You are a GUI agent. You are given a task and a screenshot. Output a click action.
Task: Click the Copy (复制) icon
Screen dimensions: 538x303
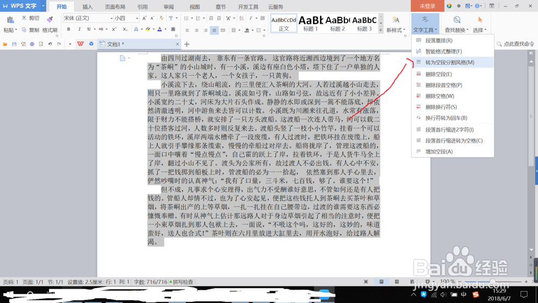tap(24, 30)
